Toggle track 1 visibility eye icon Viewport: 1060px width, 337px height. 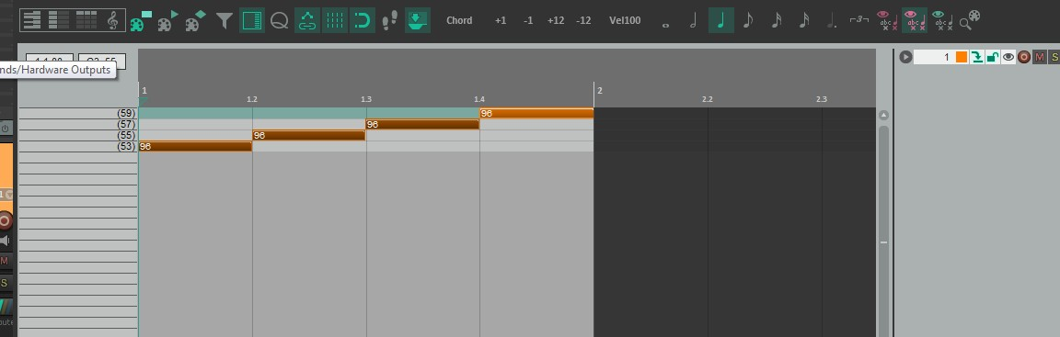point(1008,57)
